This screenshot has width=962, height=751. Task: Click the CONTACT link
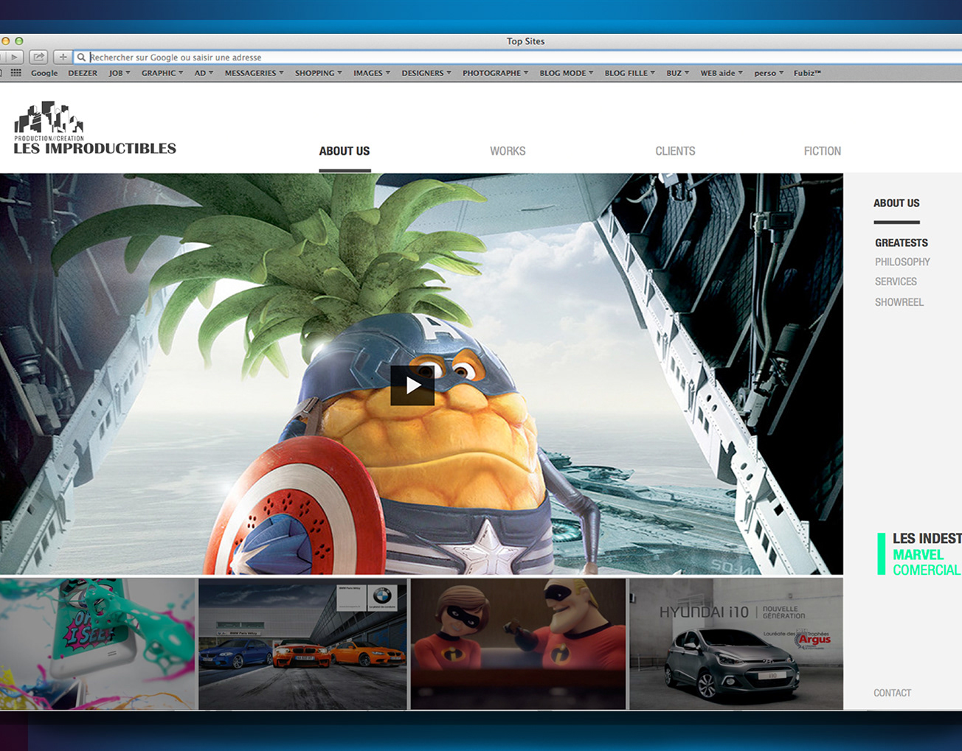pos(892,693)
